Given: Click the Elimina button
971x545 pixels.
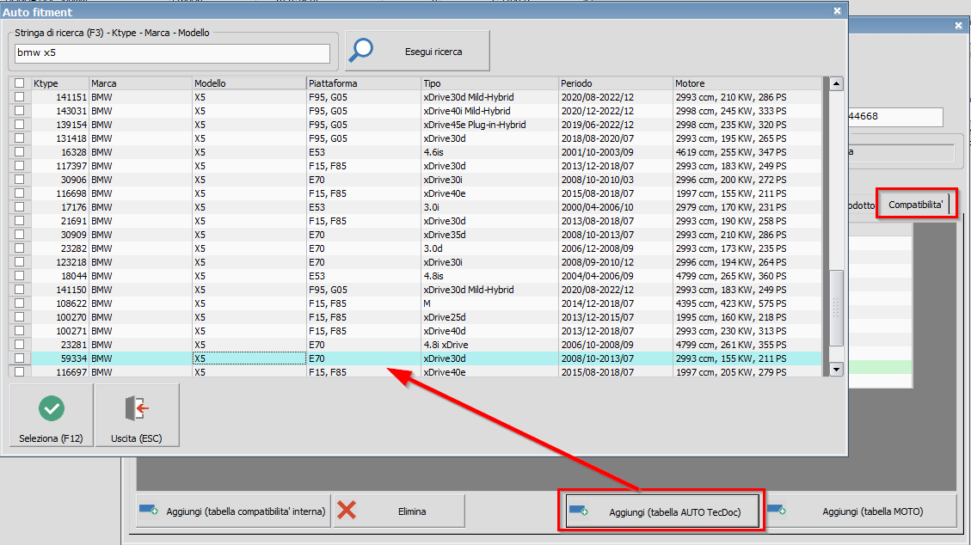Looking at the screenshot, I should tap(399, 511).
